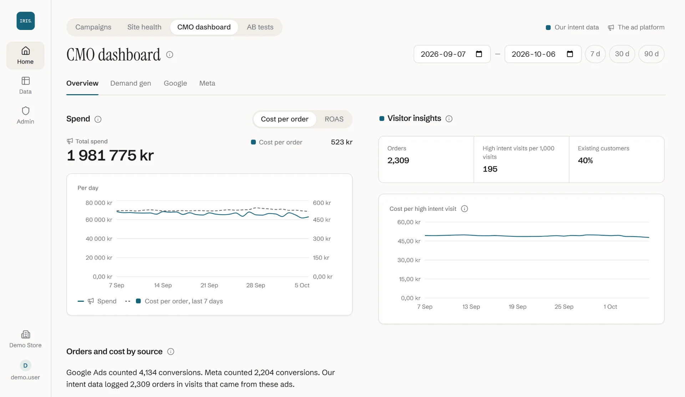Select the Cost per order toggle
This screenshot has height=397, width=685.
coord(285,119)
